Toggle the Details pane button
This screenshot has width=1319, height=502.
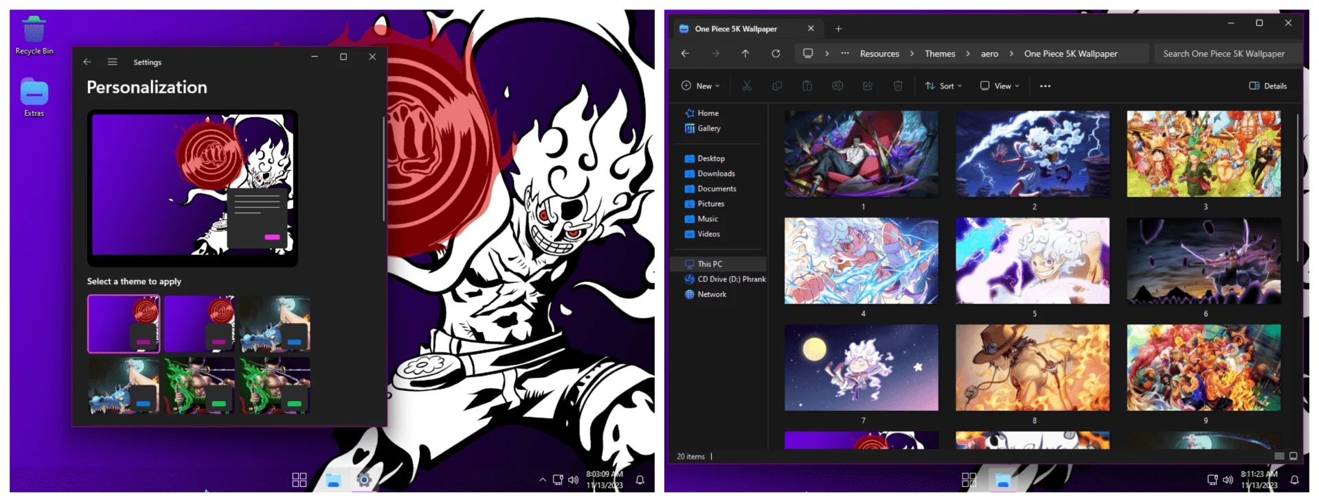pyautogui.click(x=1267, y=86)
